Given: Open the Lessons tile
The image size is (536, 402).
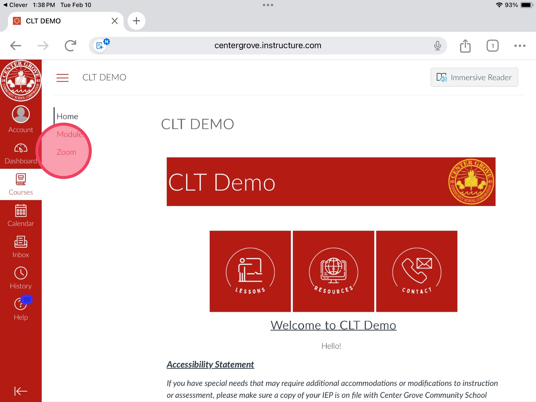Looking at the screenshot, I should point(250,271).
